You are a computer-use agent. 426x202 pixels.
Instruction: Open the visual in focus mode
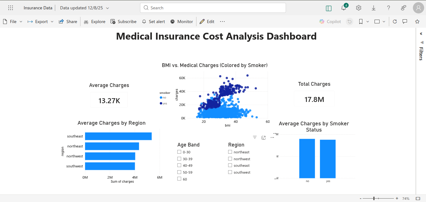tap(263, 137)
